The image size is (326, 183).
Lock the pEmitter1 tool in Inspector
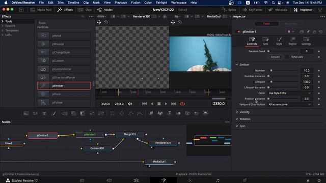click(x=314, y=32)
